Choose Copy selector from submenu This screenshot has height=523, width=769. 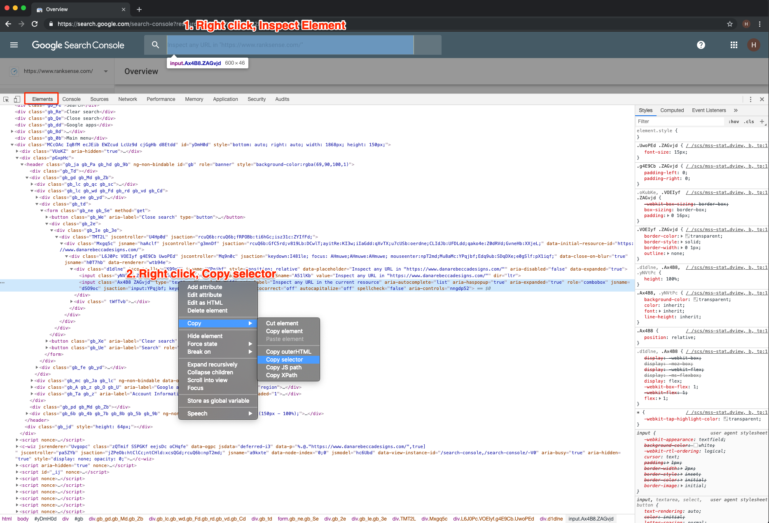284,360
